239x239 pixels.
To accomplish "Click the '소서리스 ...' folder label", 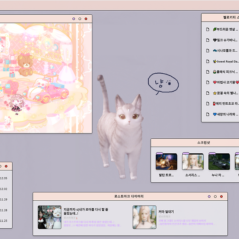I will 193,175.
